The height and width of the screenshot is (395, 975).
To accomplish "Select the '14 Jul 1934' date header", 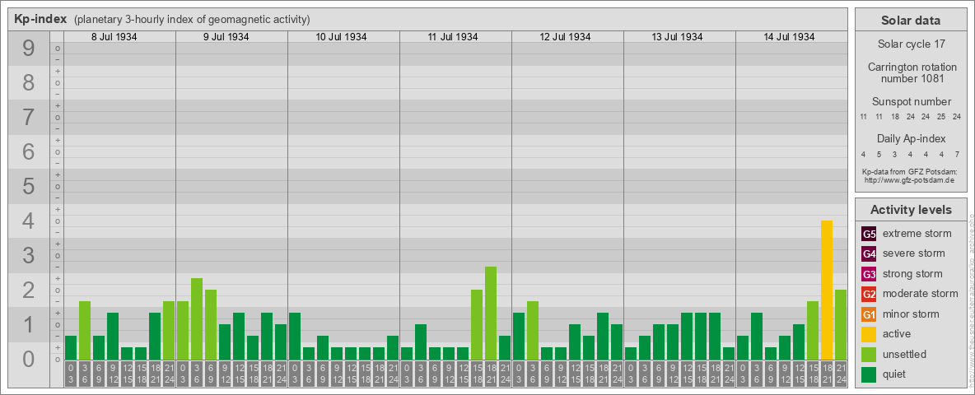I will pyautogui.click(x=788, y=37).
